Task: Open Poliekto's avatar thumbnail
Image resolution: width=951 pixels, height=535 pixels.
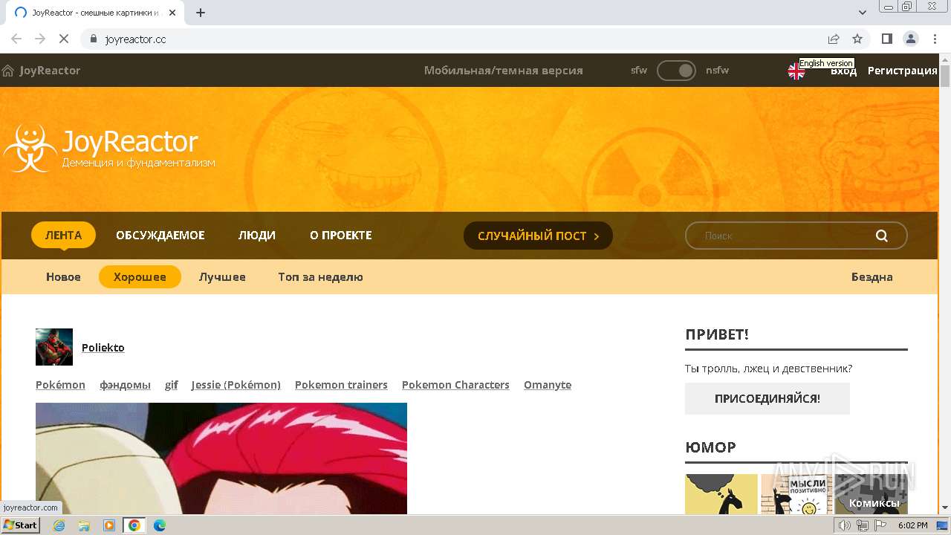Action: [54, 347]
